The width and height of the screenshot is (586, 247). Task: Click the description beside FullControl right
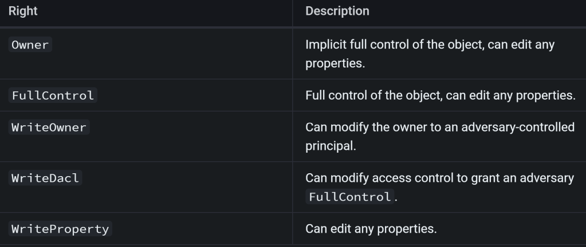[x=440, y=95]
